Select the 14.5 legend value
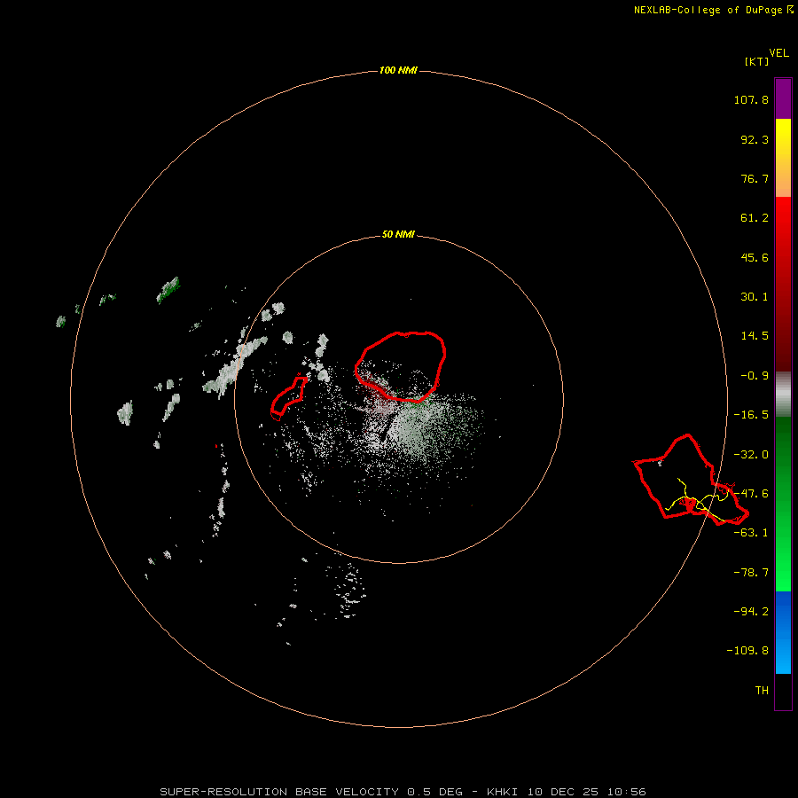 [x=755, y=336]
